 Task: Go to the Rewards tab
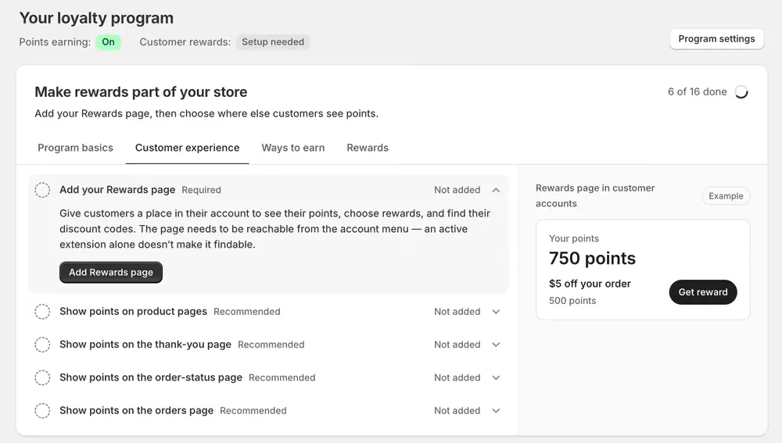368,148
